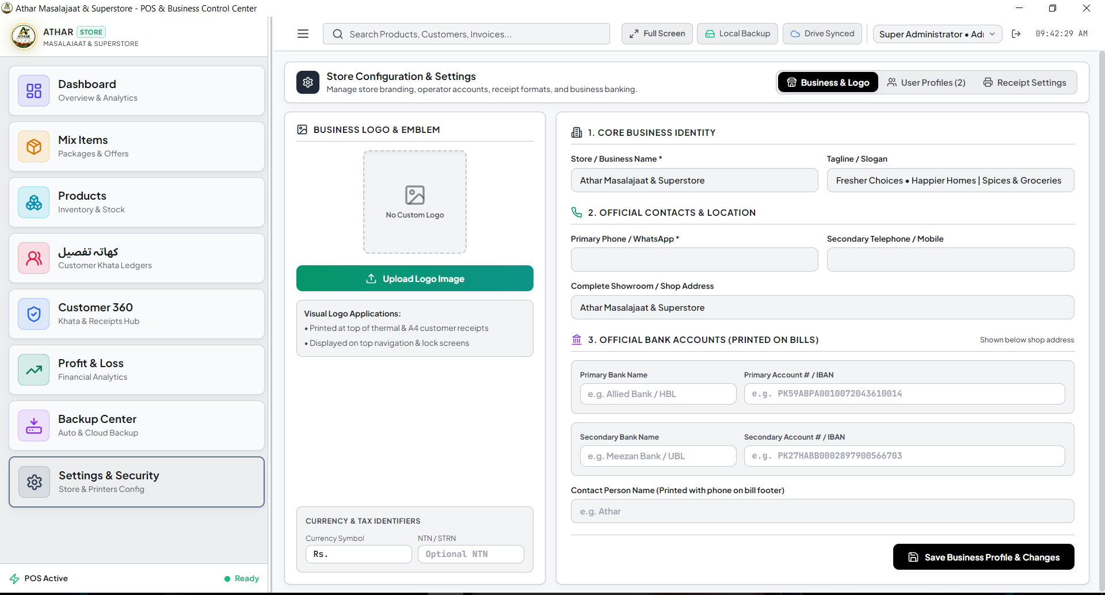Click the POS Active lightning icon
This screenshot has width=1105, height=595.
pyautogui.click(x=14, y=578)
